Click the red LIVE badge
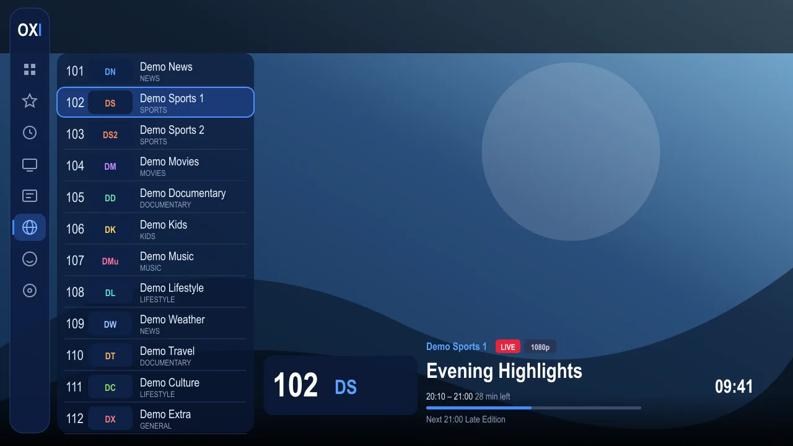 tap(508, 347)
